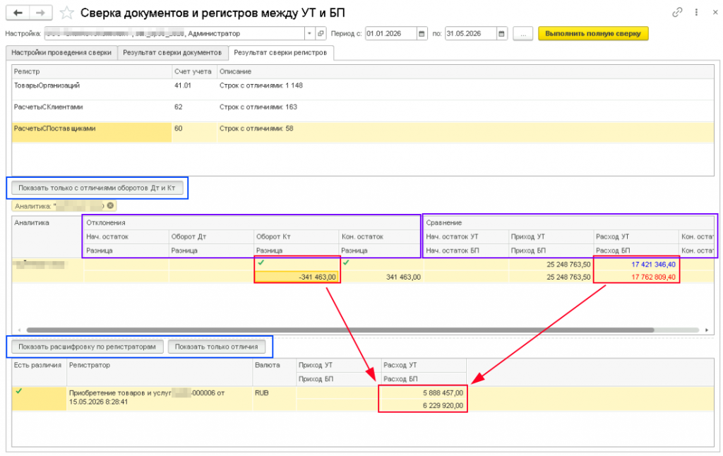Screen dimensions: 723x456
Task: Add form to favorites with star icon
Action: pos(67,13)
